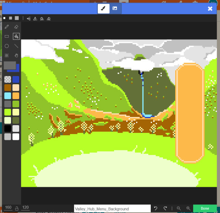Pick the transparent color swatch
The image size is (220, 213).
8,79
